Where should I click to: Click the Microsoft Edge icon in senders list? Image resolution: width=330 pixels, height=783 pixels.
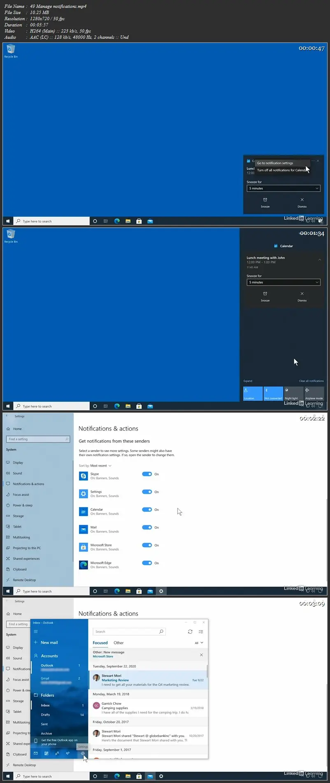(84, 565)
